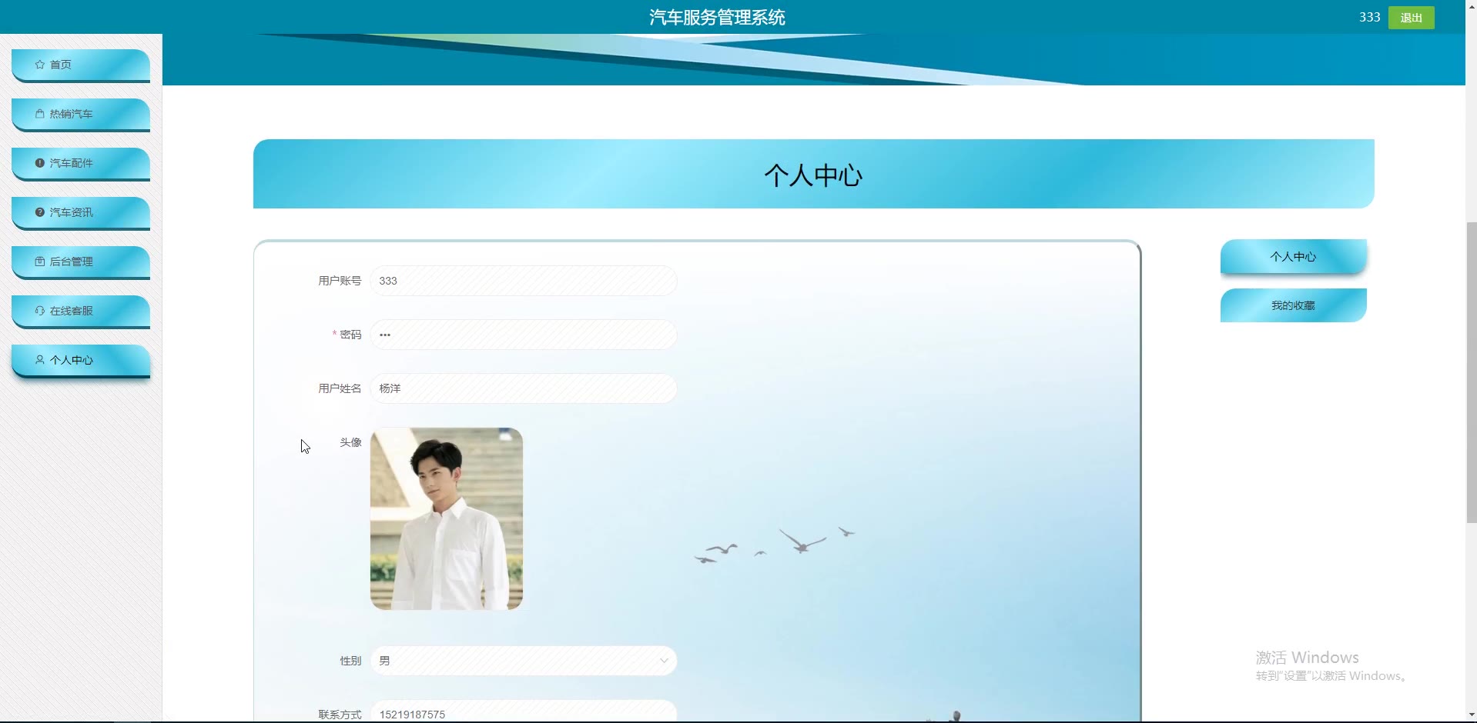Open 后台管理 from the sidebar
Viewport: 1477px width, 723px height.
(x=81, y=262)
